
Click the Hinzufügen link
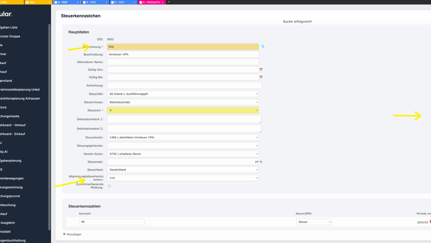[74, 235]
